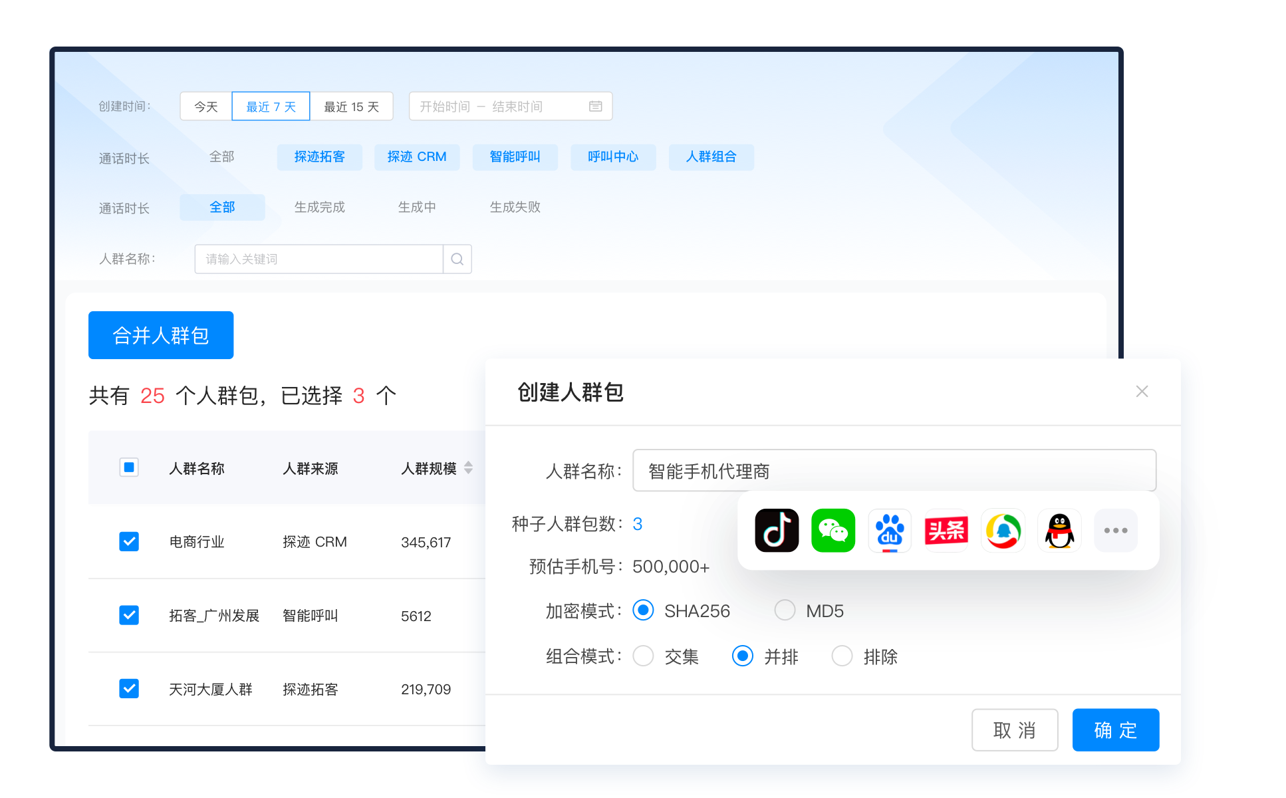1286x798 pixels.
Task: Expand more platforms via ellipsis button
Action: click(1115, 530)
